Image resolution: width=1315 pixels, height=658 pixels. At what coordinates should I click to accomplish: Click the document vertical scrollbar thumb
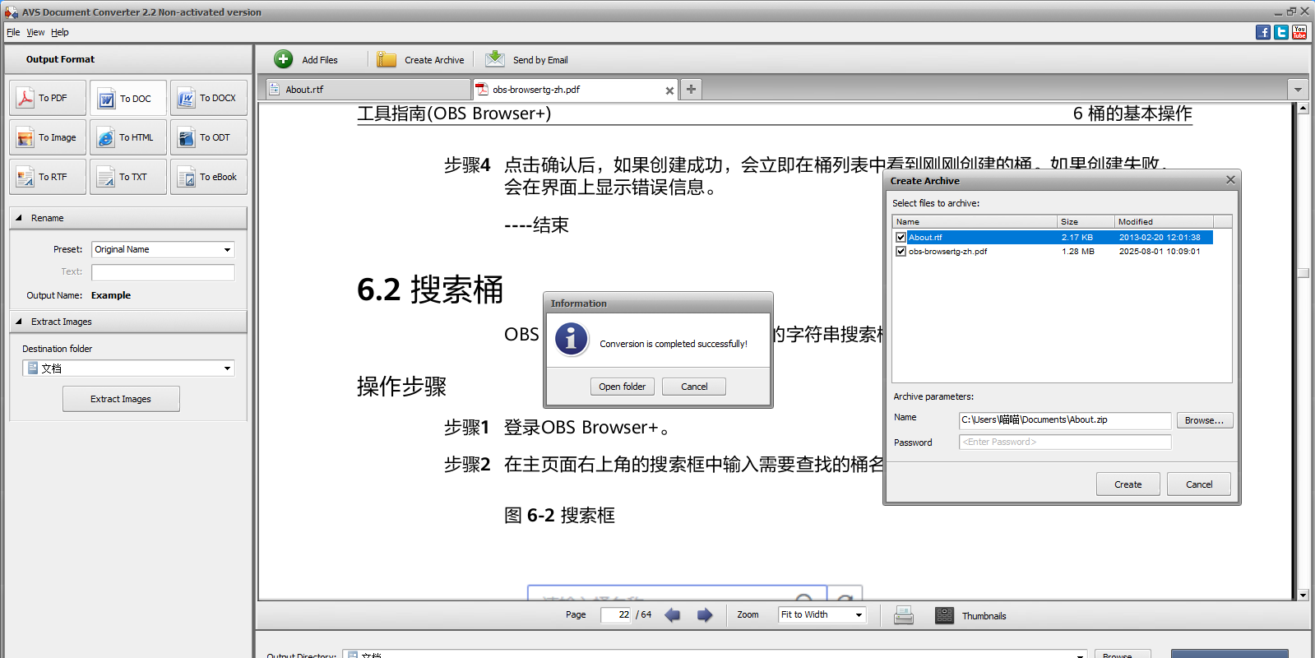coord(1303,273)
